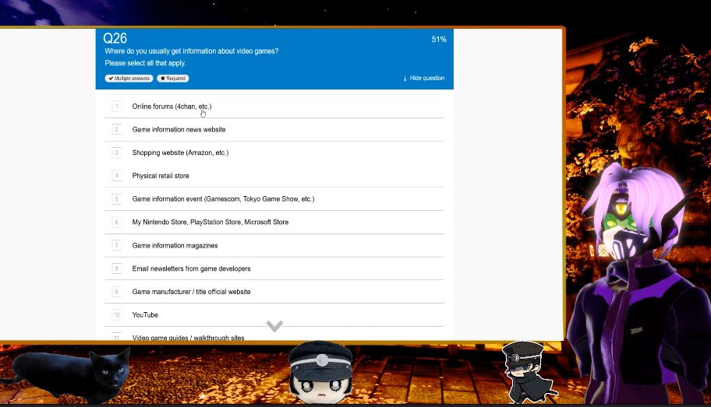Check box 4 for Physical retail store
The image size is (711, 407).
[x=116, y=176]
